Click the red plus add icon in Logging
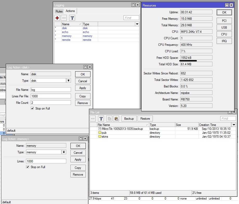Image resolution: width=239 pixels, height=204 pixels. point(57,18)
